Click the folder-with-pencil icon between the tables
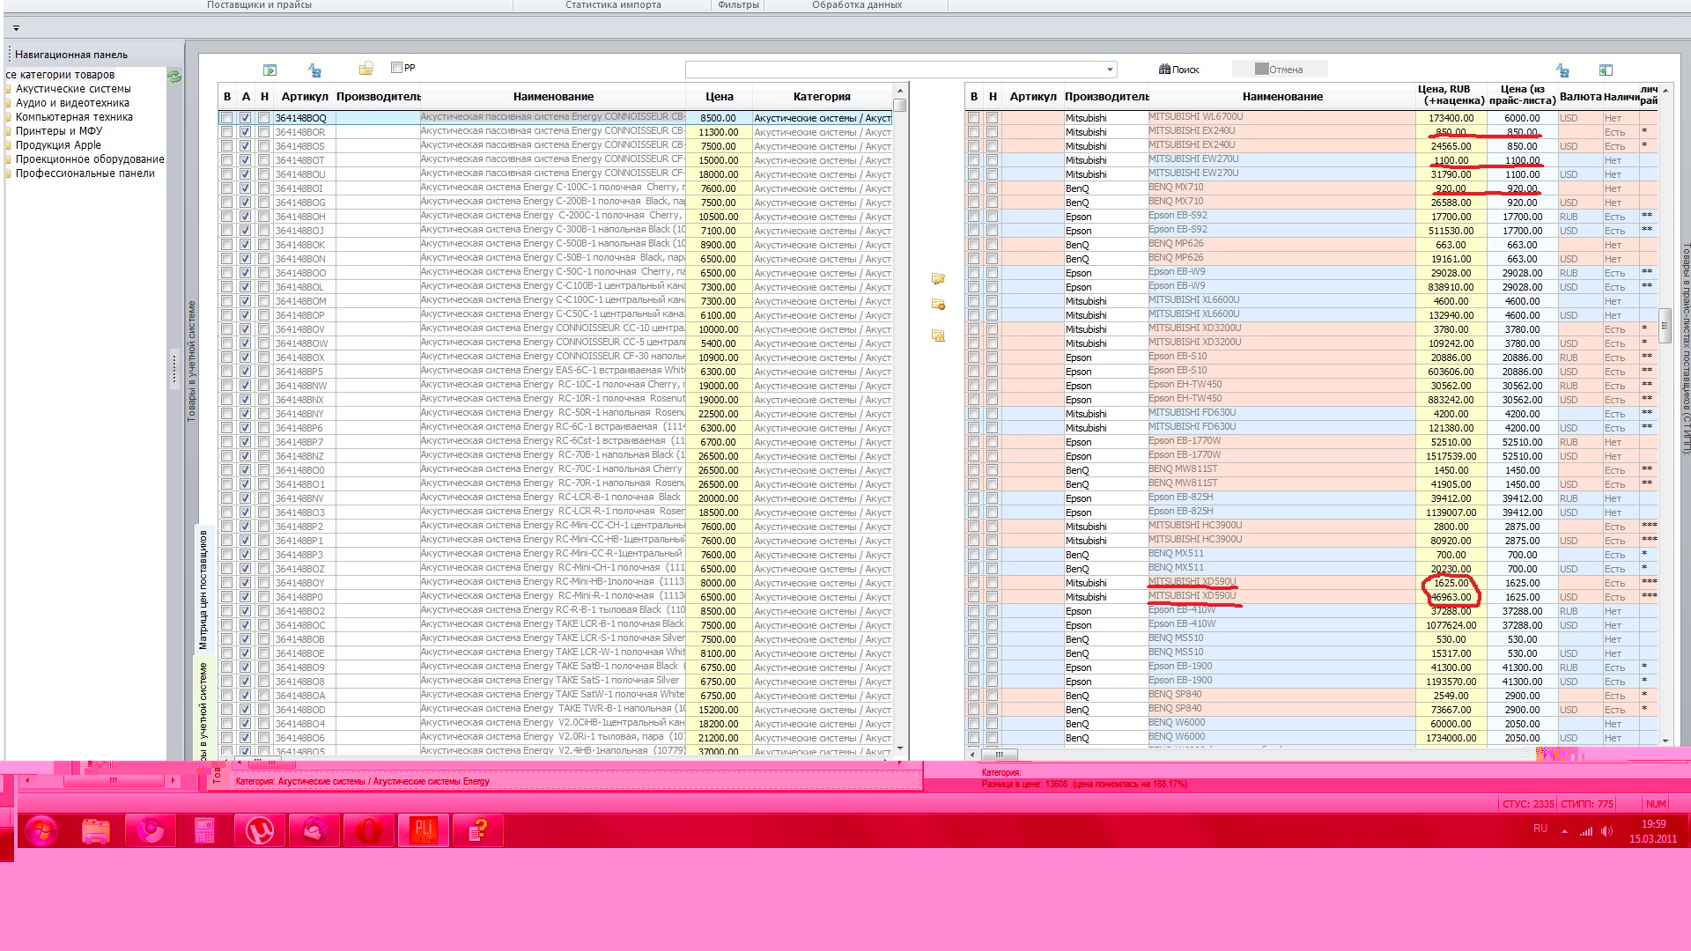This screenshot has height=951, width=1691. [938, 278]
